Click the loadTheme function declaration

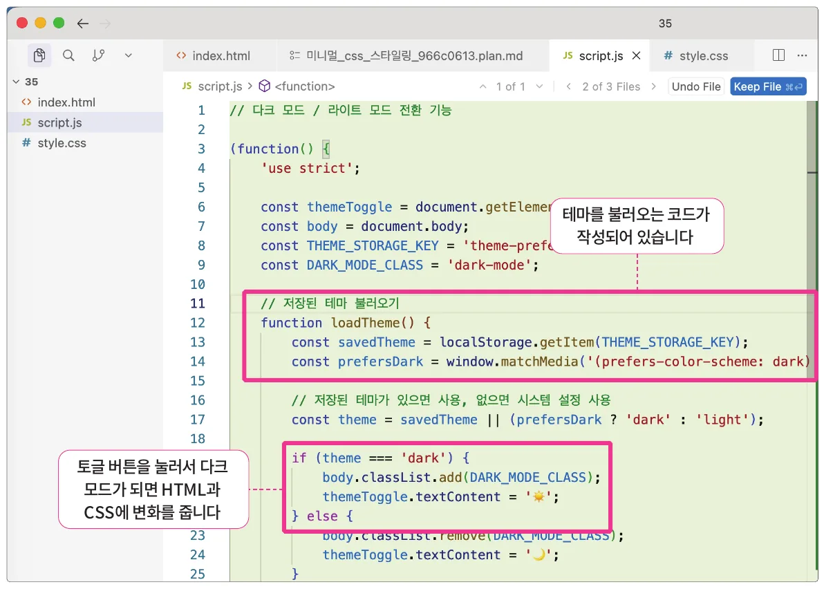tap(346, 323)
